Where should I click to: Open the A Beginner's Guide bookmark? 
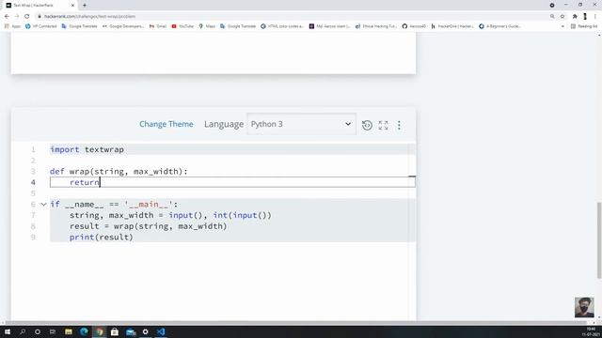coord(499,26)
